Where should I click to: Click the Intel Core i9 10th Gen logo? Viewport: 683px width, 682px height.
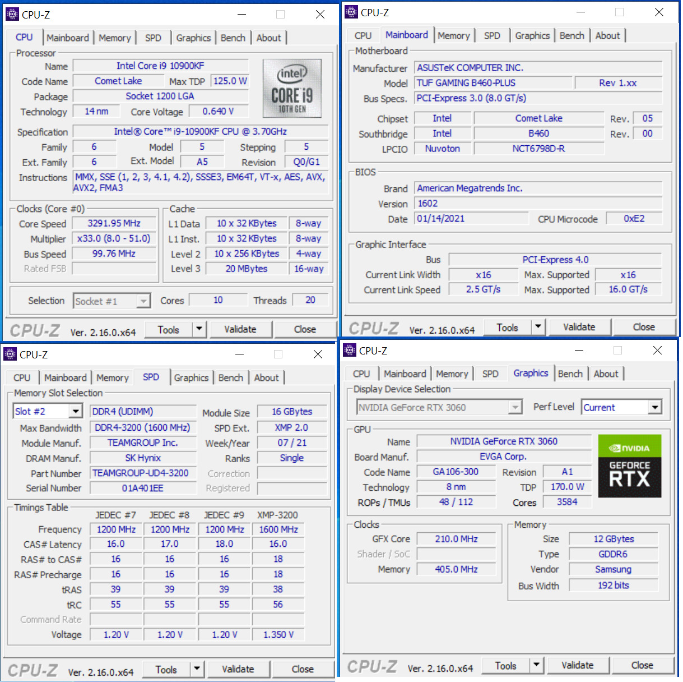tap(292, 88)
